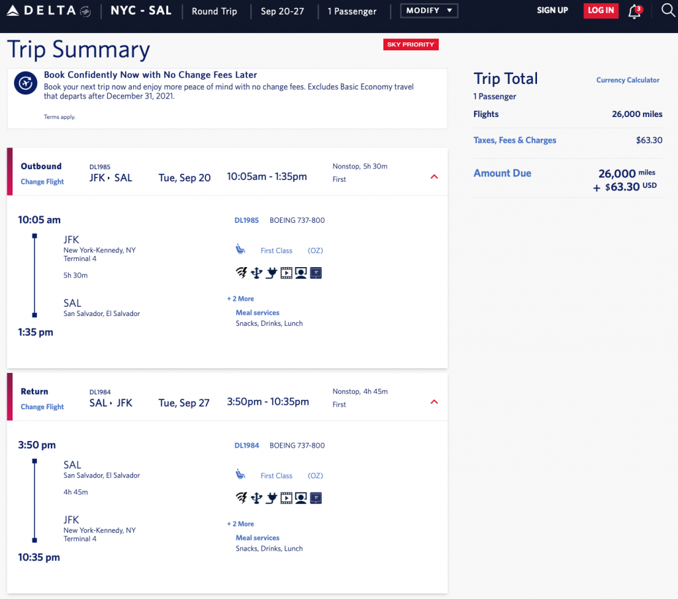The image size is (678, 599).
Task: Open the Currency Calculator link
Action: (628, 80)
